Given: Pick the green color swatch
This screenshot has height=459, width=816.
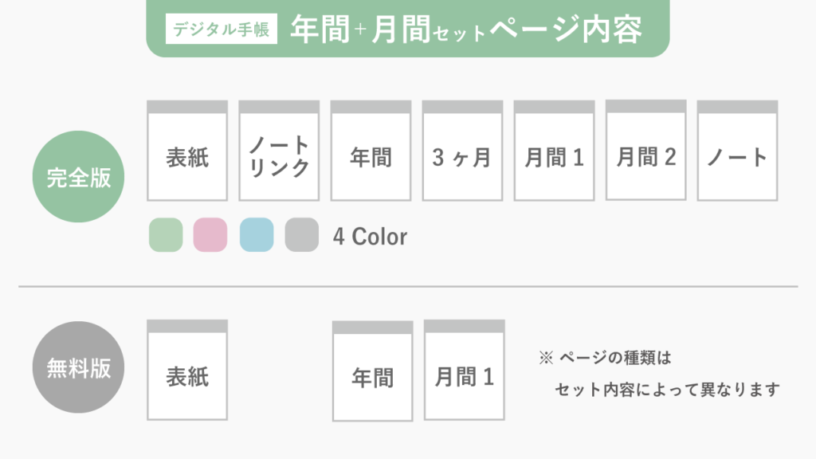Looking at the screenshot, I should (166, 235).
